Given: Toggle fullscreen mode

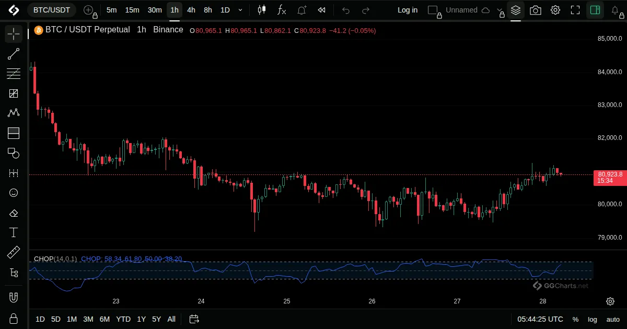Looking at the screenshot, I should (575, 10).
